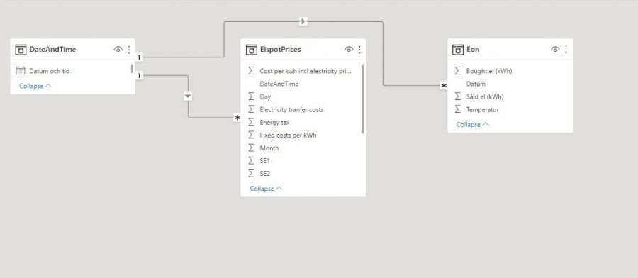This screenshot has width=638, height=278.
Task: Click the Eon table icon
Action: [x=458, y=50]
